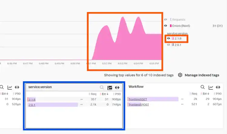
Task: Open Manage indexed tags
Action: pyautogui.click(x=202, y=75)
